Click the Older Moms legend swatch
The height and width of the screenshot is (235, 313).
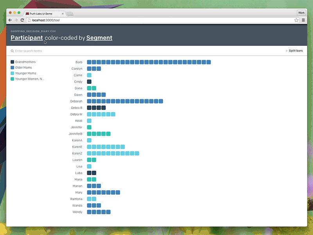(x=13, y=67)
